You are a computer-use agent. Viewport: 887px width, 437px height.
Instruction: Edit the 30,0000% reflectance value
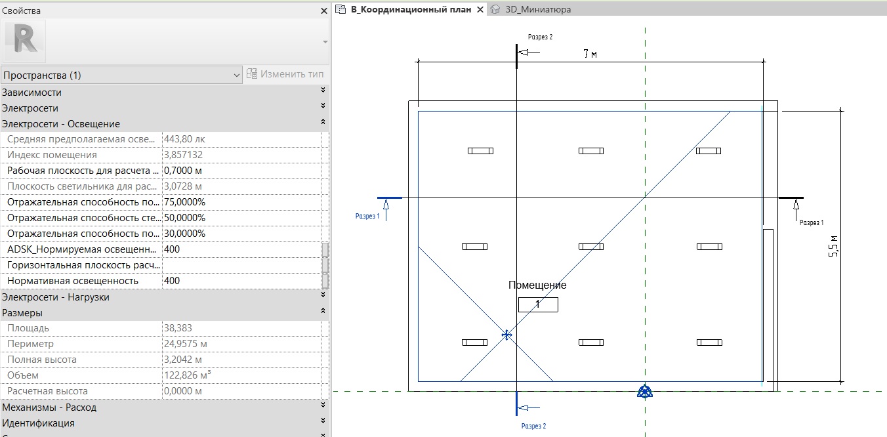click(x=241, y=234)
